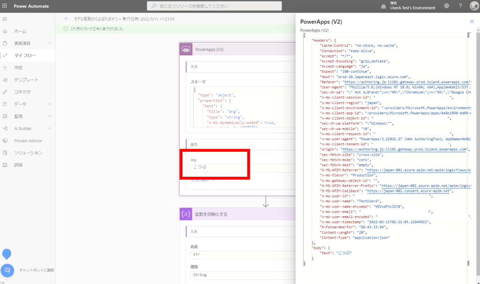The image size is (480, 284).
Task: Click the 詳細 book icon
Action: tap(5, 165)
